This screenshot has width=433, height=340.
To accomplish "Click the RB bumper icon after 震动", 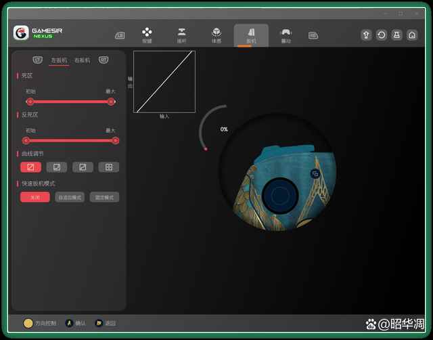I will point(313,35).
